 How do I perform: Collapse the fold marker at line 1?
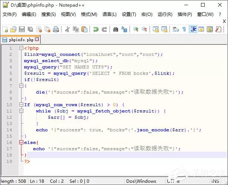pyautogui.click(x=21, y=48)
